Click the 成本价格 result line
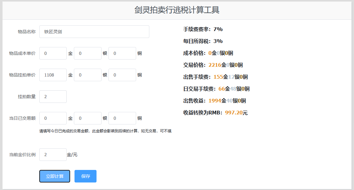The height and width of the screenshot is (190, 354). click(208, 53)
